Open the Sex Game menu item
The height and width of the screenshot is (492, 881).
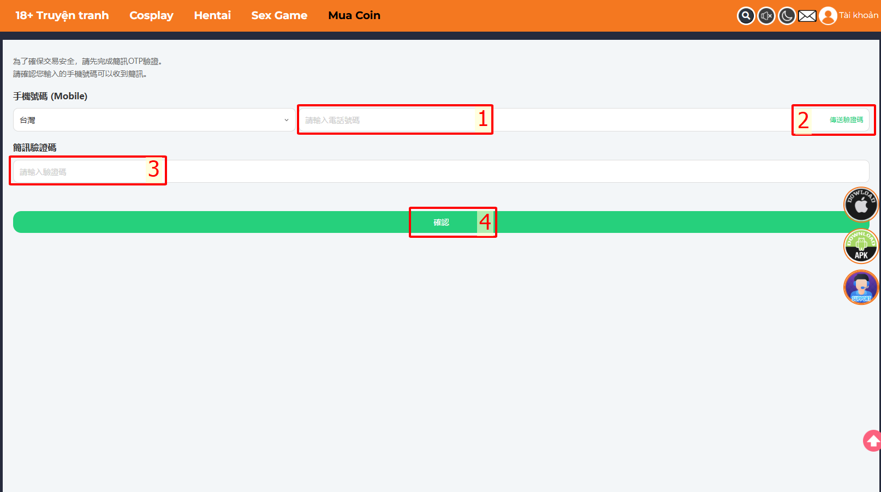279,16
